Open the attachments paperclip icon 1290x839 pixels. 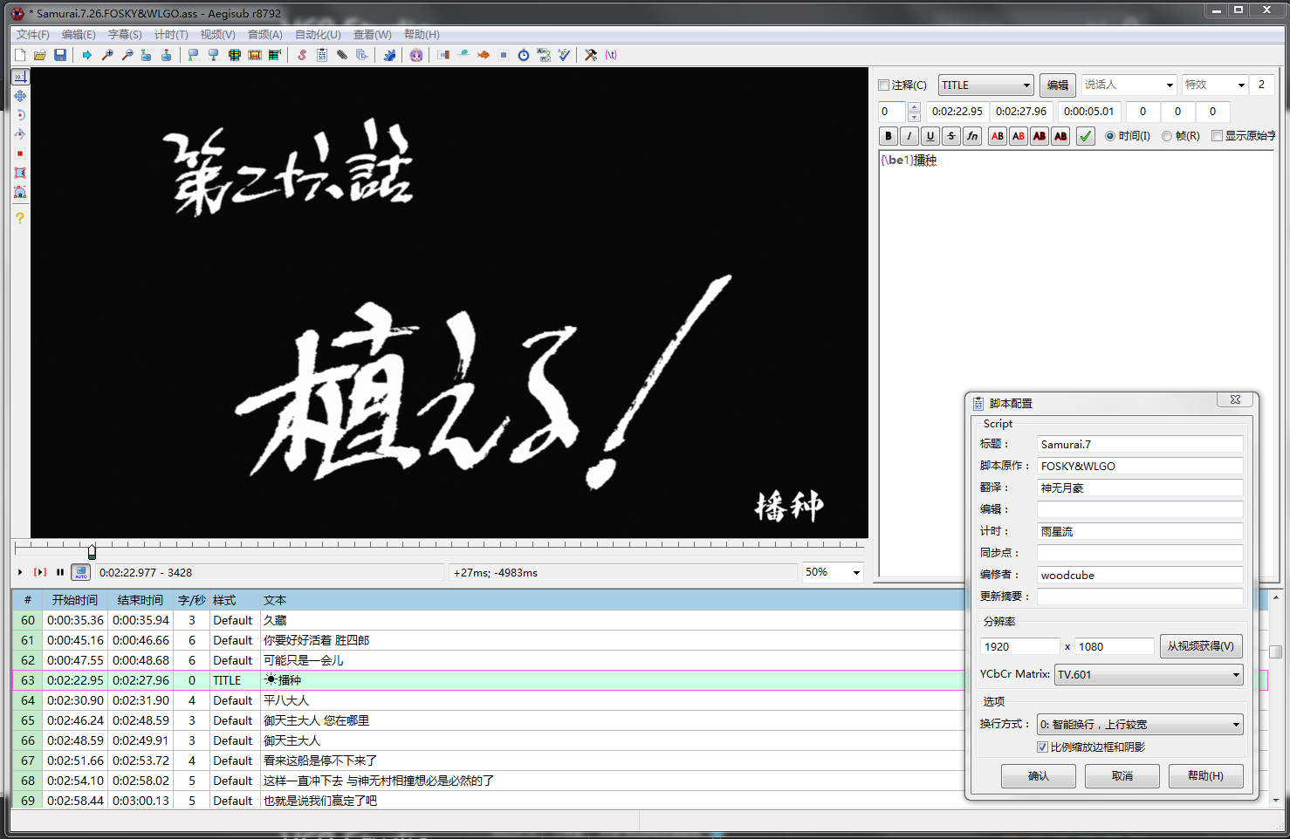point(342,55)
